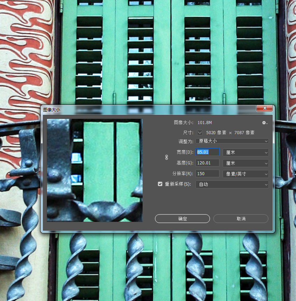Click the 确定 button
296x301 pixels.
click(182, 219)
